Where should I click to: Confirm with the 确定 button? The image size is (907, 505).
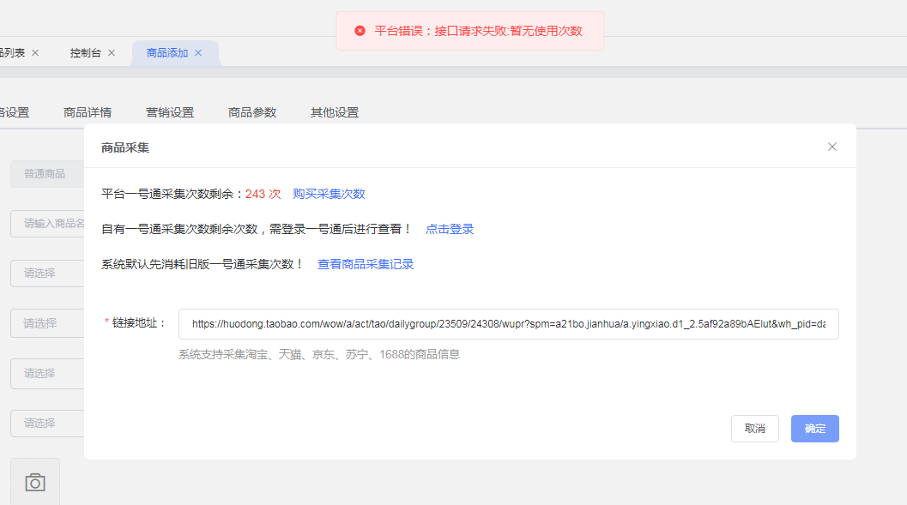point(814,429)
